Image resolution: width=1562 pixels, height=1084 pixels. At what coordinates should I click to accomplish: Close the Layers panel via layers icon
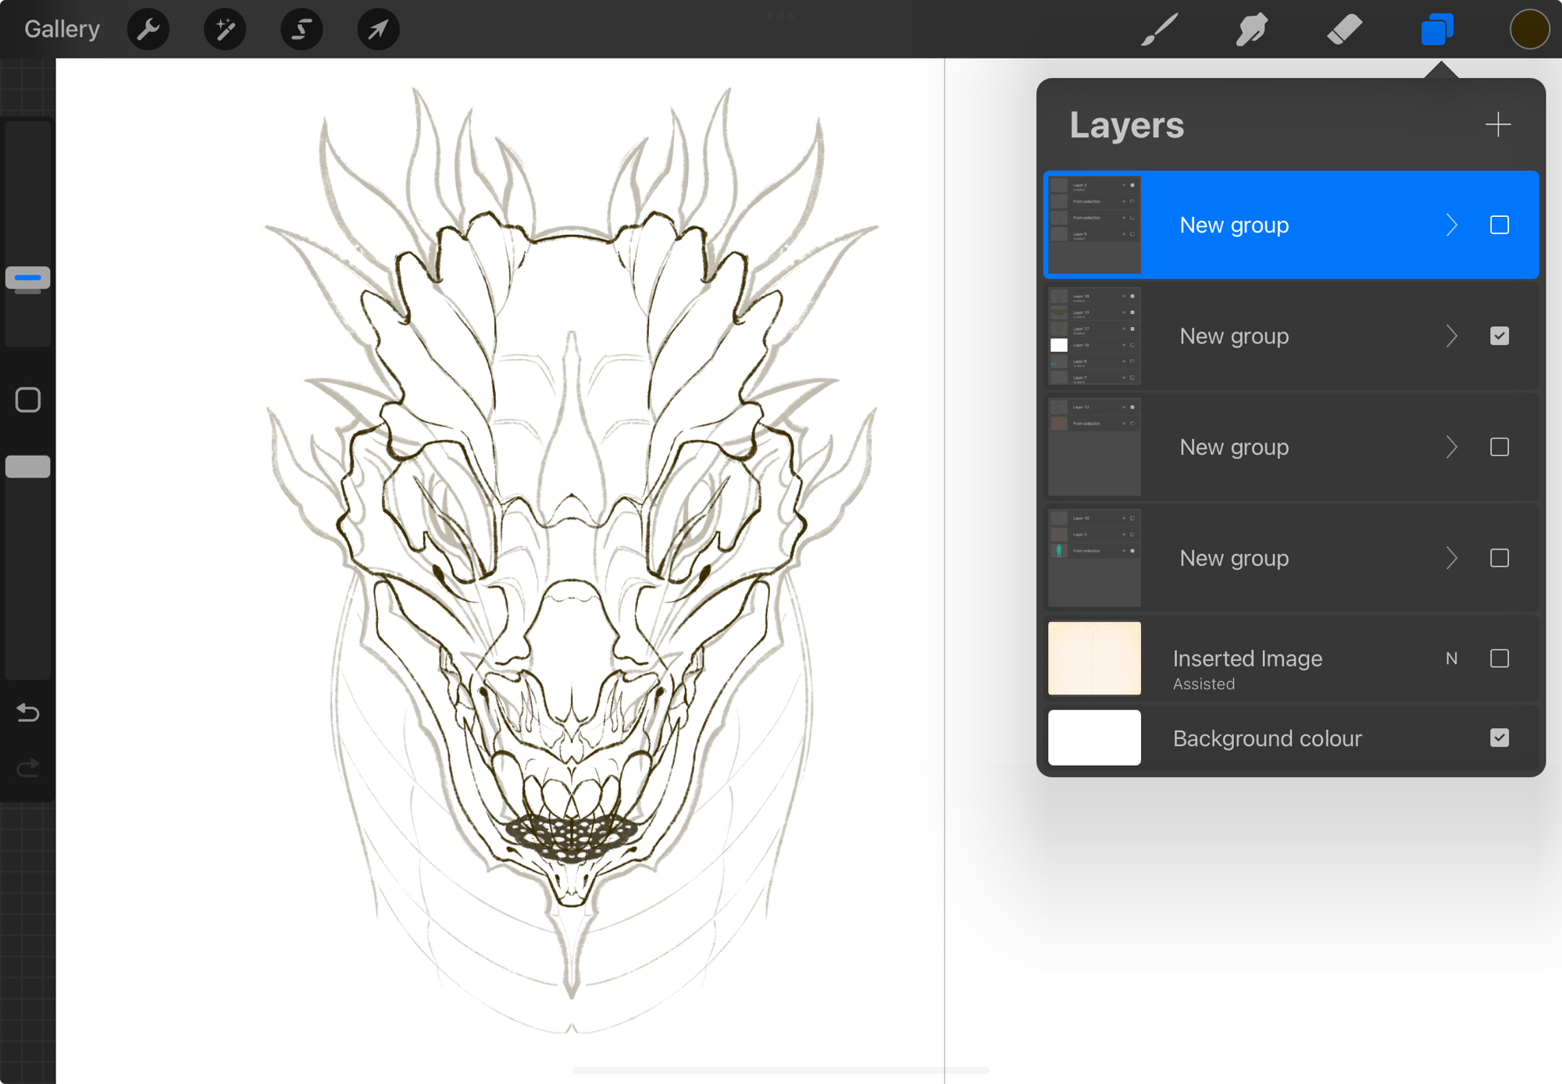[1437, 30]
